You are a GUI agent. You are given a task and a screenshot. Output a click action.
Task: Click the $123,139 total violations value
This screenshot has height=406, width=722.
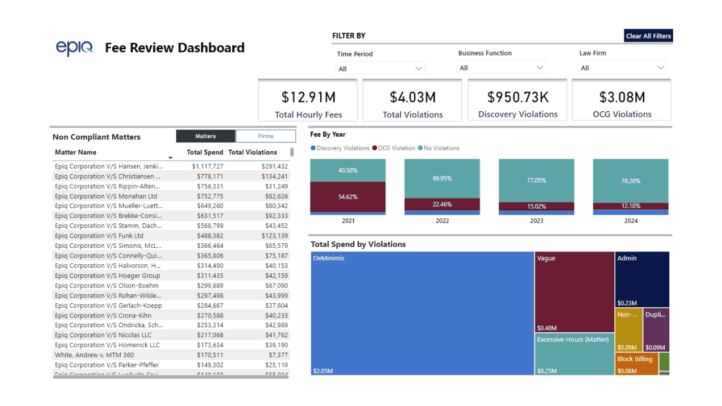(275, 236)
